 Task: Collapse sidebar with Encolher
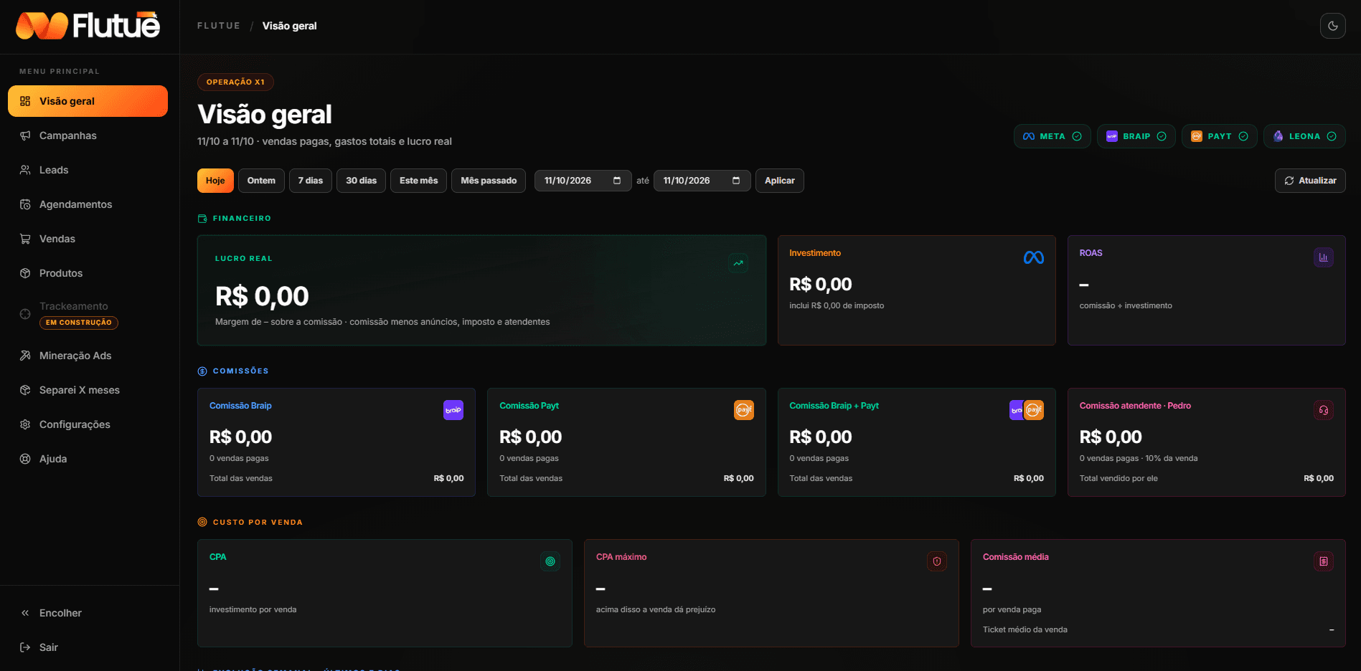[x=88, y=613]
